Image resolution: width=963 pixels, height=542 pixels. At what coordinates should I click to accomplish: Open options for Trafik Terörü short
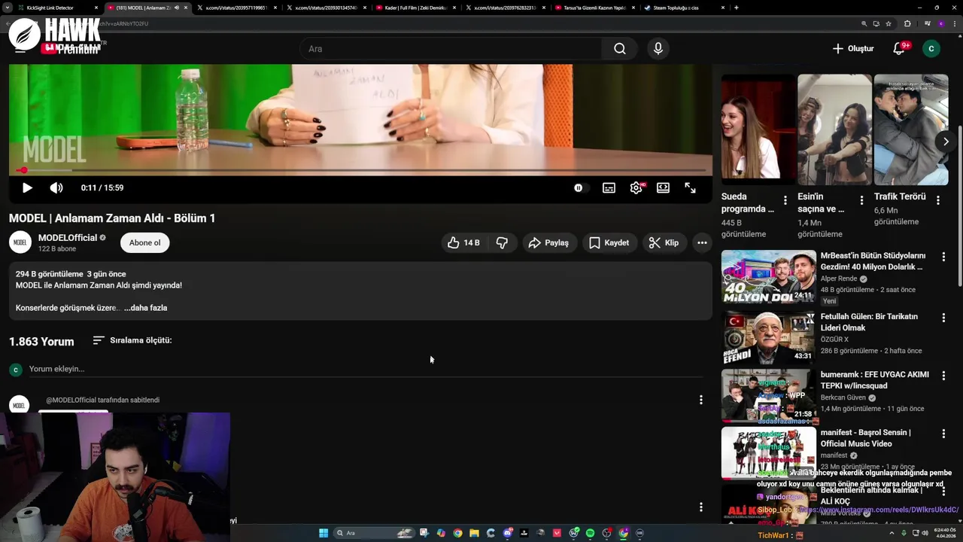(x=938, y=200)
